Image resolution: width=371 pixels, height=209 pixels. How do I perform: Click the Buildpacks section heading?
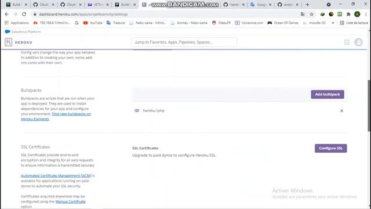[31, 91]
